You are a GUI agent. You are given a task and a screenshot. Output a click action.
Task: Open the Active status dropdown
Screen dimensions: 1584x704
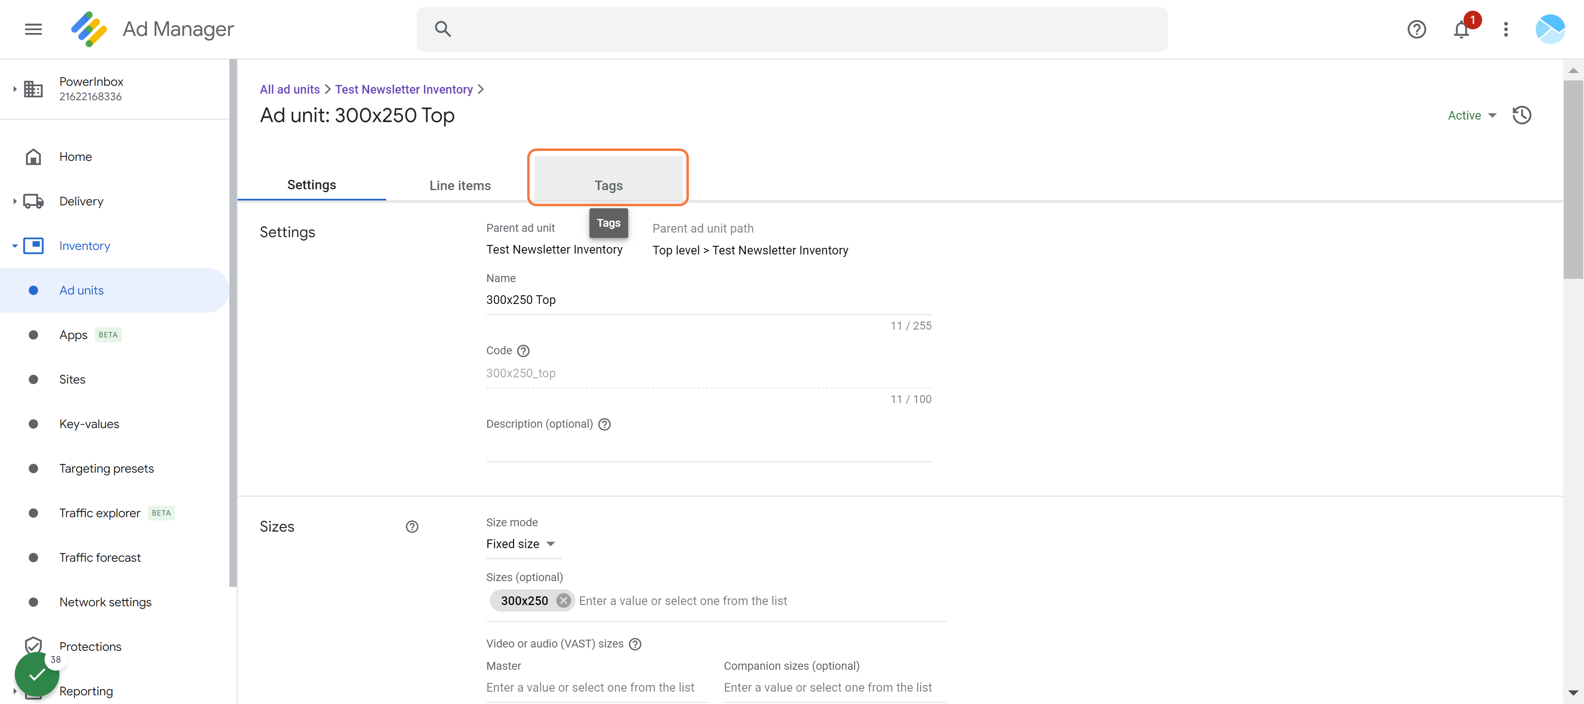(1471, 115)
